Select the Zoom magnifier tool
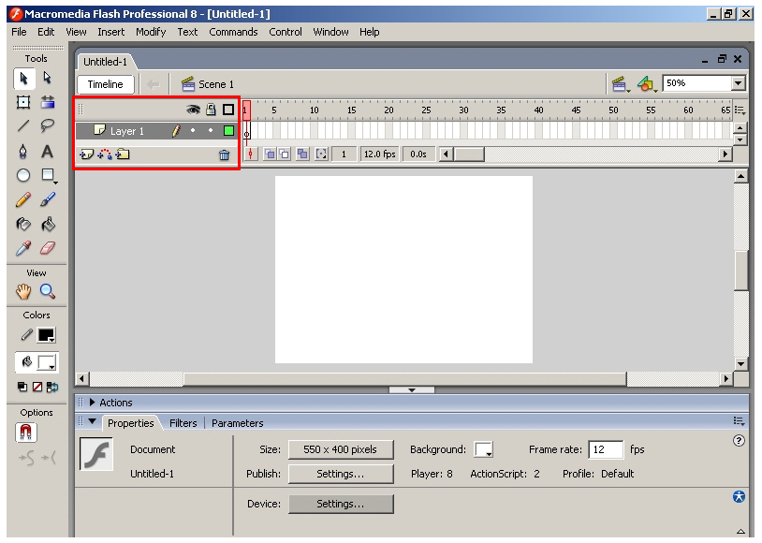This screenshot has width=762, height=543. click(48, 292)
